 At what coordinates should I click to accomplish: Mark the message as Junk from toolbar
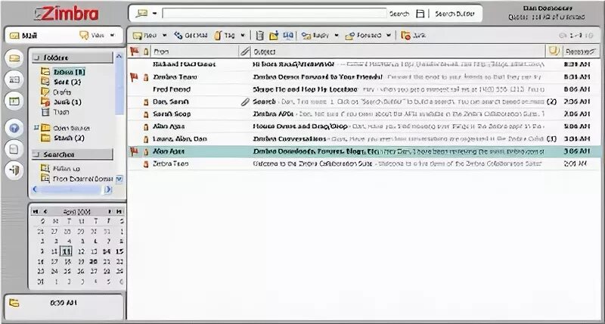click(x=413, y=36)
